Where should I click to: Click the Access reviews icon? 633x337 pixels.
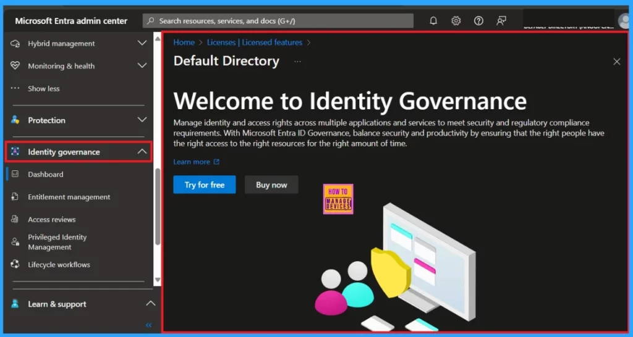coord(15,219)
